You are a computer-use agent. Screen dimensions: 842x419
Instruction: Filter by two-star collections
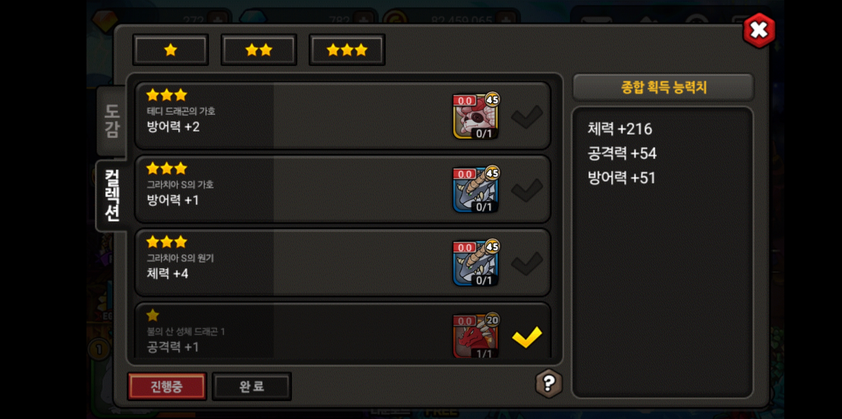tap(259, 50)
